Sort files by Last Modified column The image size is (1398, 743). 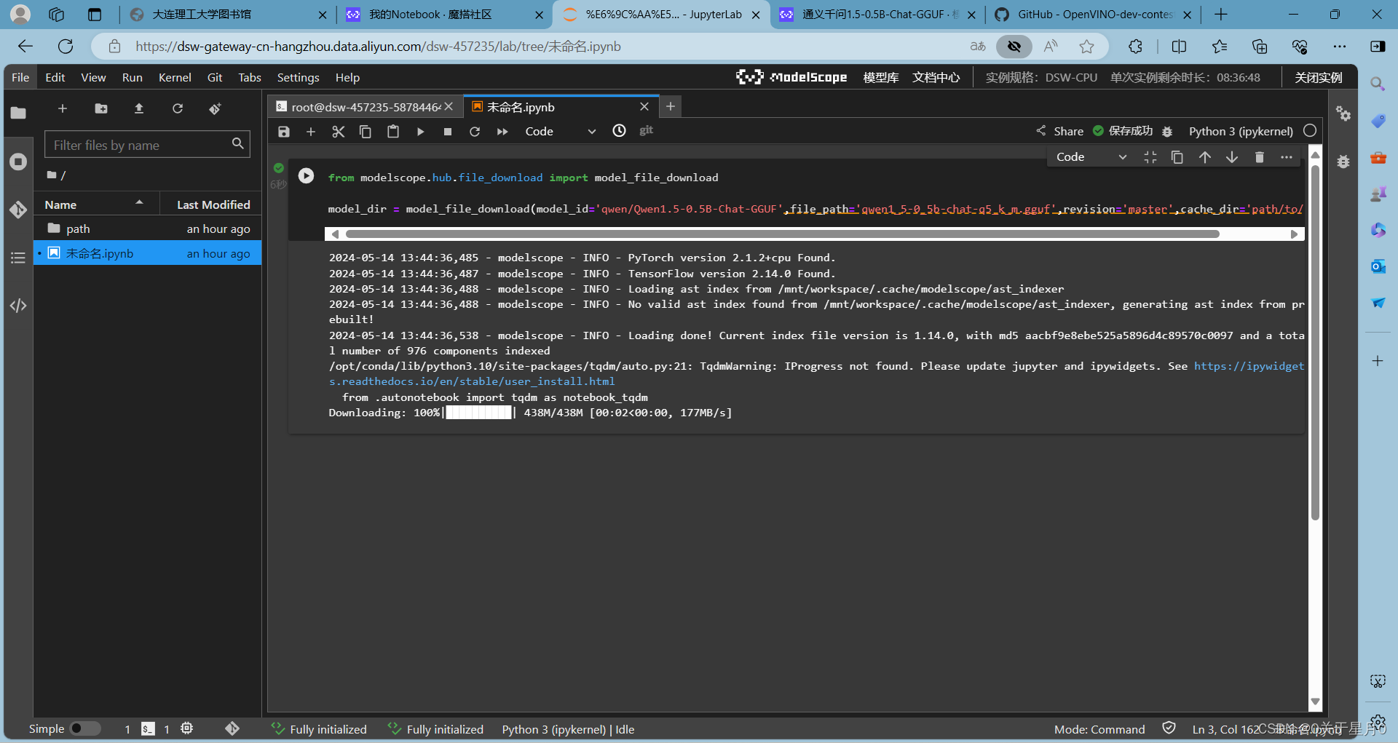(213, 204)
